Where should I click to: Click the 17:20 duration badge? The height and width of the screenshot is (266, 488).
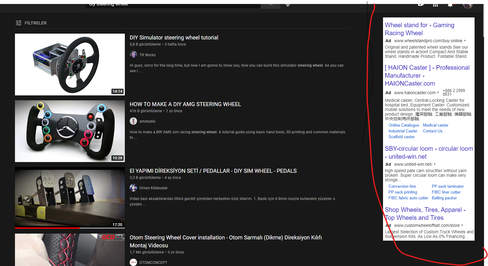(x=117, y=225)
